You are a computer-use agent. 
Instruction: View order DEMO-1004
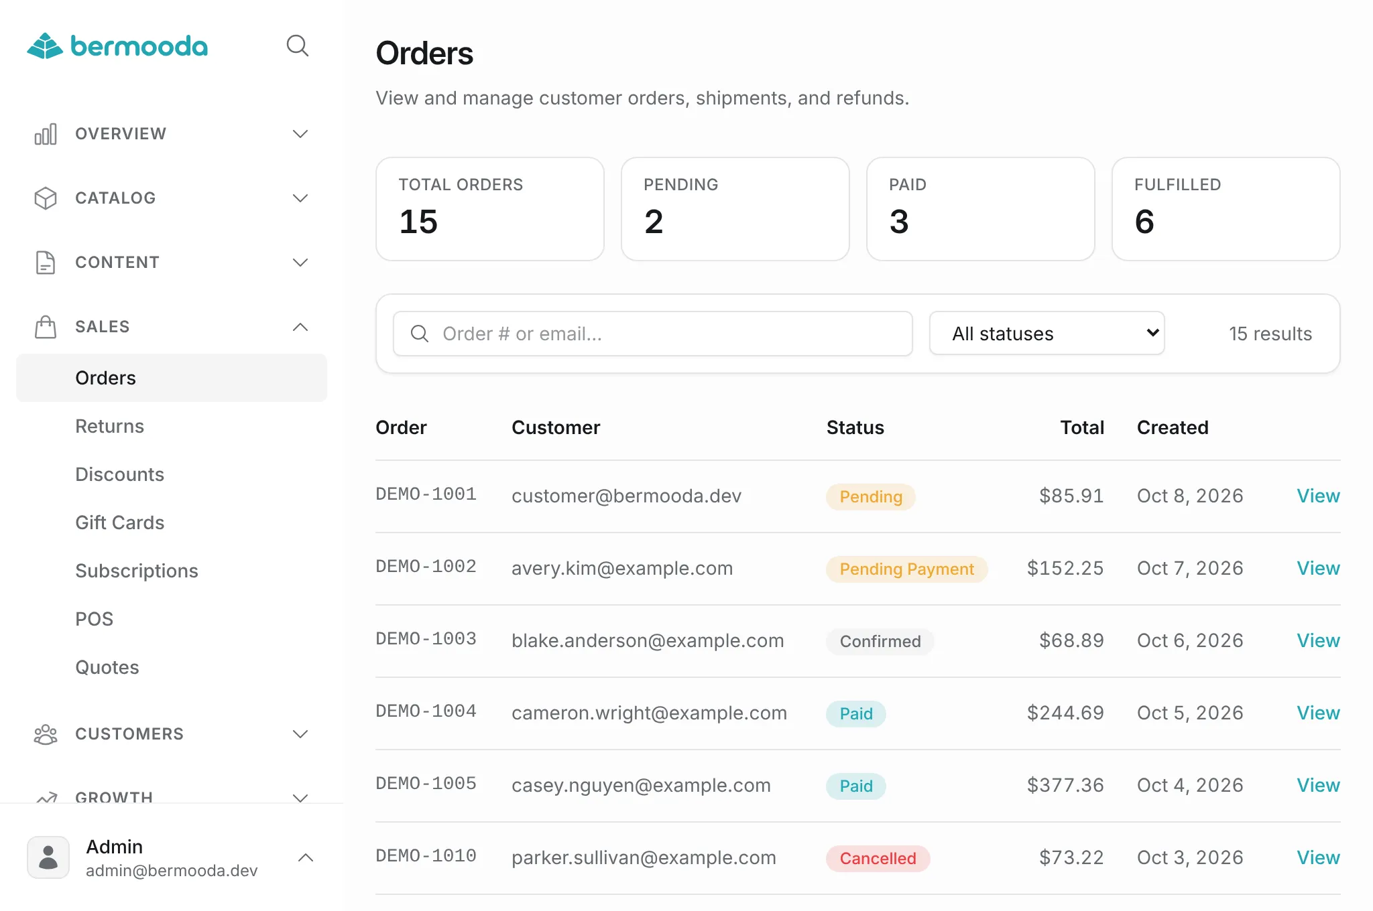(x=1318, y=713)
